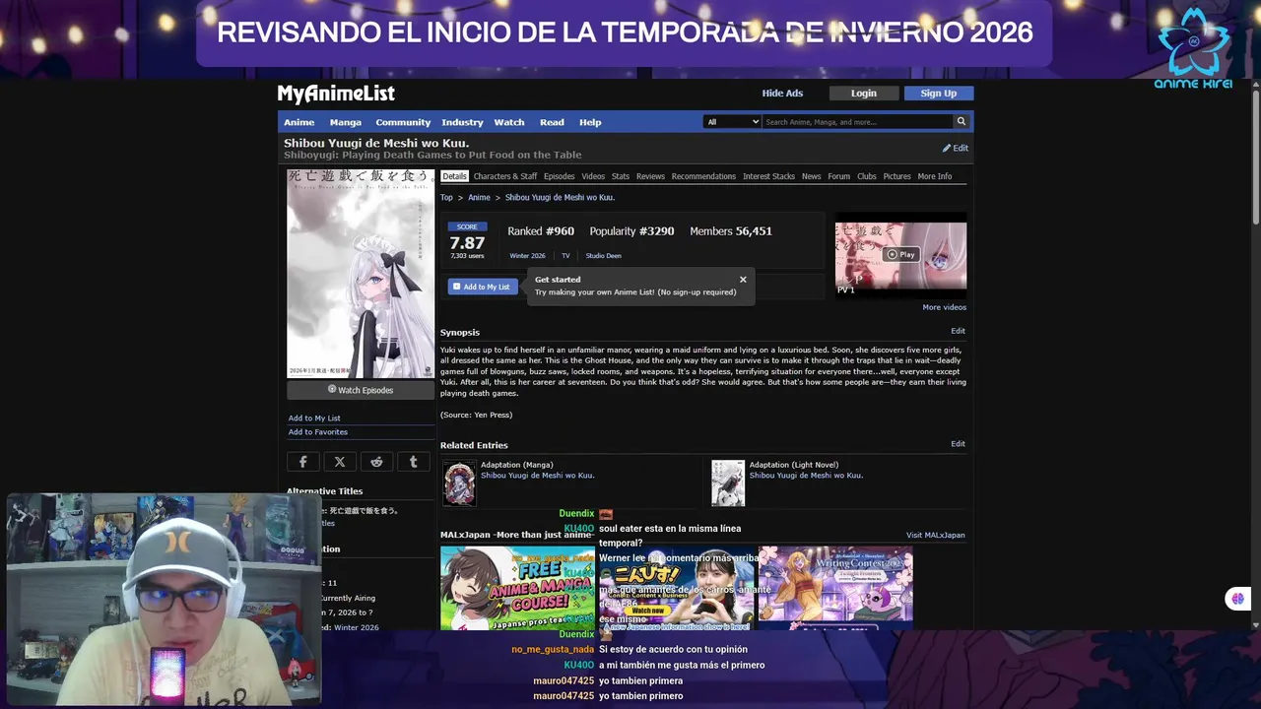Open Manga adaptation Shibou Yuugi link
The image size is (1261, 709).
[537, 476]
